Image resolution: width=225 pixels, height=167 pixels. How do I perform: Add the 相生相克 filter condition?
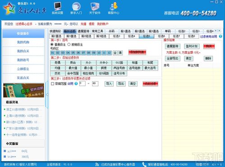[x=88, y=74]
